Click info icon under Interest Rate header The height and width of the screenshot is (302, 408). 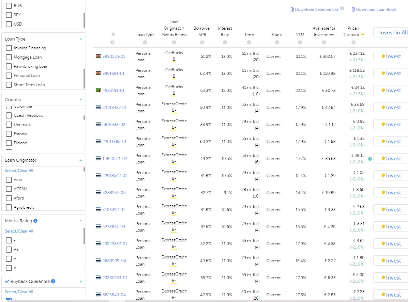[x=225, y=42]
